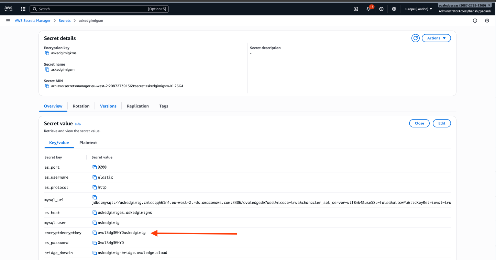Copy the es_password secret value

pos(95,243)
